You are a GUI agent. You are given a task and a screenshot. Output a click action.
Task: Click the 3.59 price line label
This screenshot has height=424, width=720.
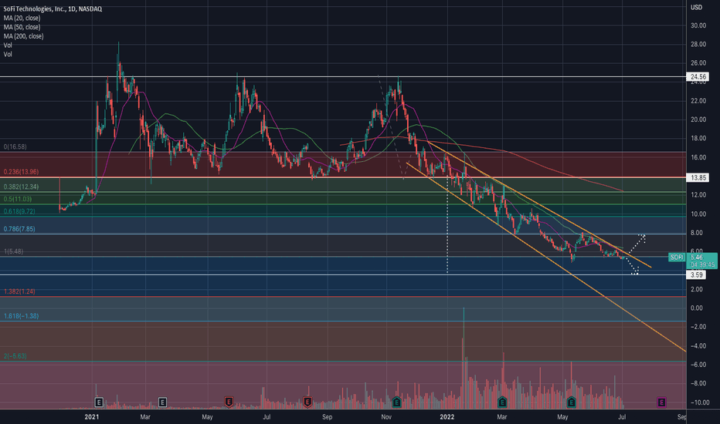[x=696, y=275]
